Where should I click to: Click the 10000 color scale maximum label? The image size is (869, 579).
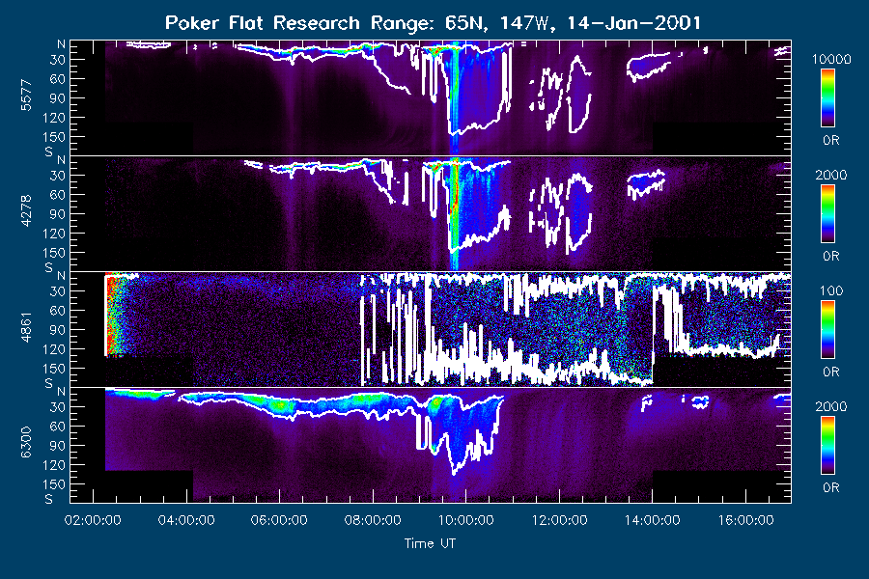(830, 59)
